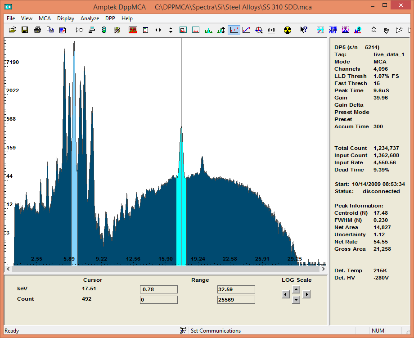The height and width of the screenshot is (338, 414).
Task: Open the Analyze menu
Action: point(90,18)
